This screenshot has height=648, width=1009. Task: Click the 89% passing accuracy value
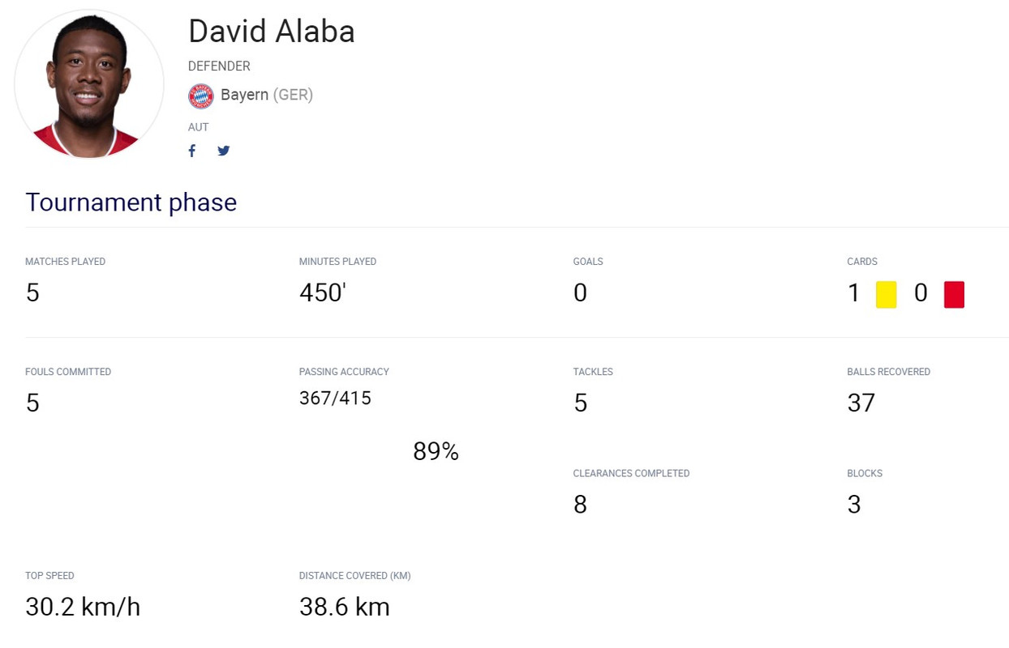[436, 452]
